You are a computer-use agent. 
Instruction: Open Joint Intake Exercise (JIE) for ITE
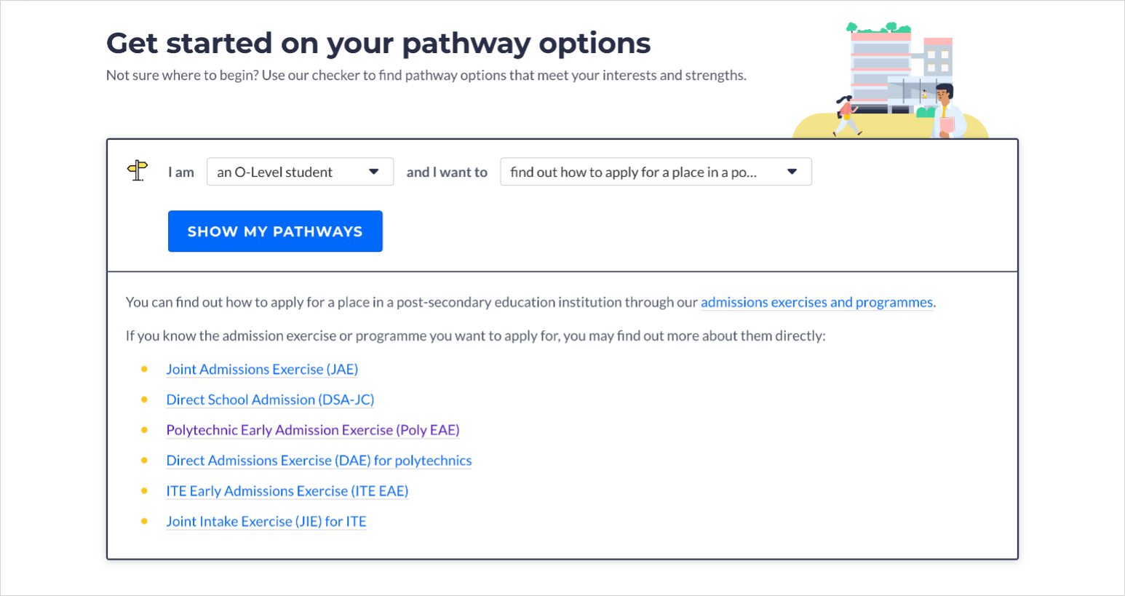pos(266,522)
